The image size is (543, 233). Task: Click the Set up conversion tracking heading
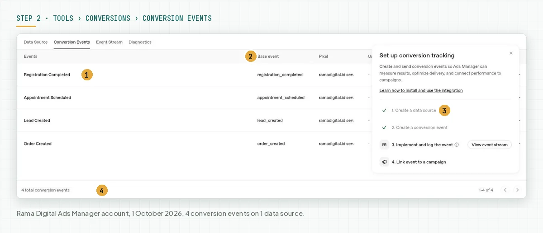(417, 56)
